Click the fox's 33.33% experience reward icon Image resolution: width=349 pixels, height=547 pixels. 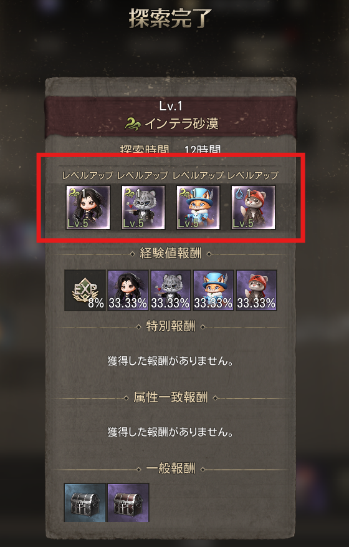(x=213, y=290)
